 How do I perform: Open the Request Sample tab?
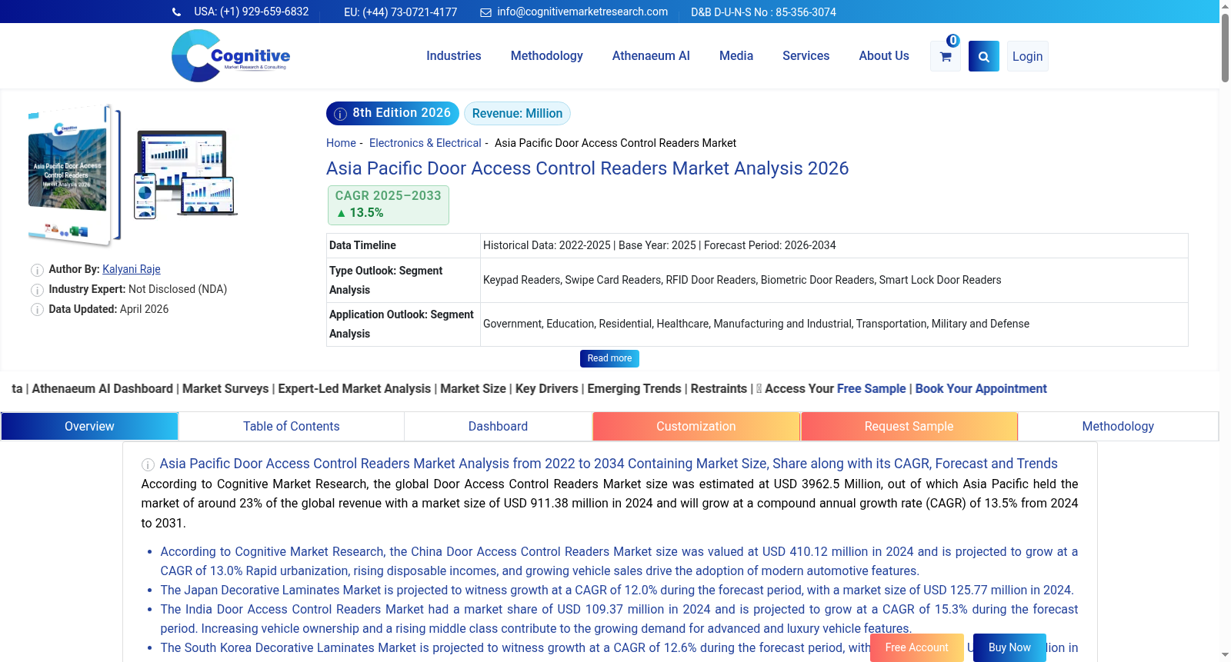click(909, 426)
